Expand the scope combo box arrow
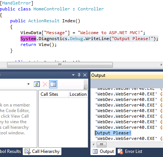Viewport: 163px width, 157px height. (29, 84)
